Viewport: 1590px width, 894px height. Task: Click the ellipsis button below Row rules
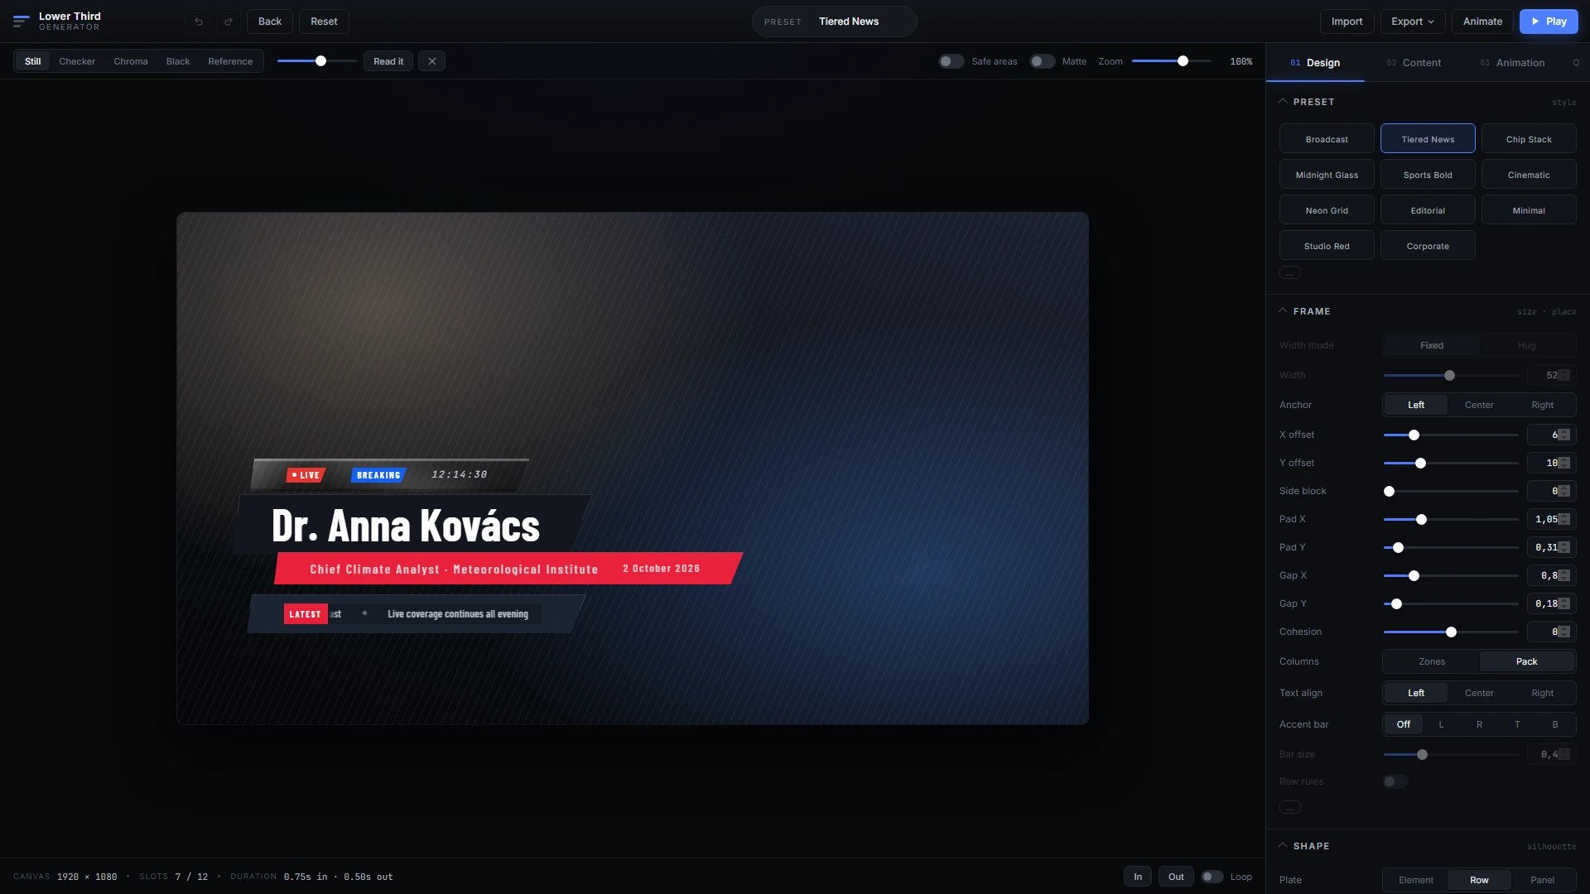[x=1289, y=808]
